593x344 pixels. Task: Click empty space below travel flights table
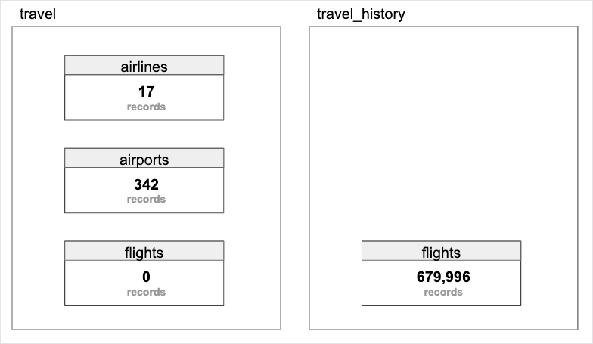[144, 318]
